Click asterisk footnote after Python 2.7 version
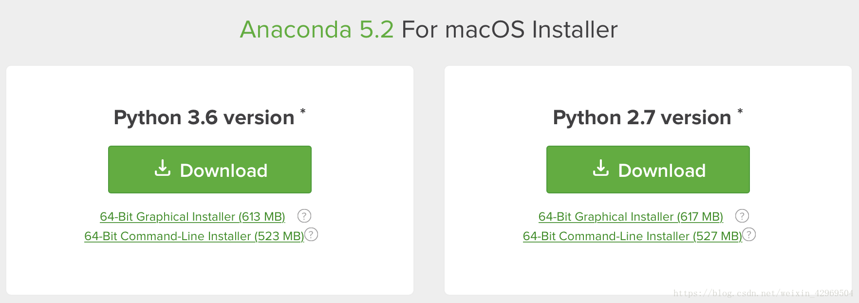The width and height of the screenshot is (859, 303). pyautogui.click(x=740, y=112)
